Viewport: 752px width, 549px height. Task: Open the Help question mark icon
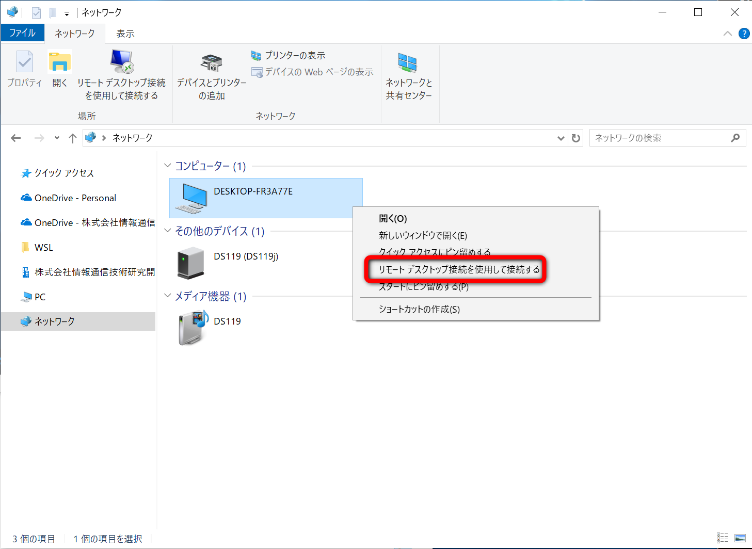click(x=744, y=34)
